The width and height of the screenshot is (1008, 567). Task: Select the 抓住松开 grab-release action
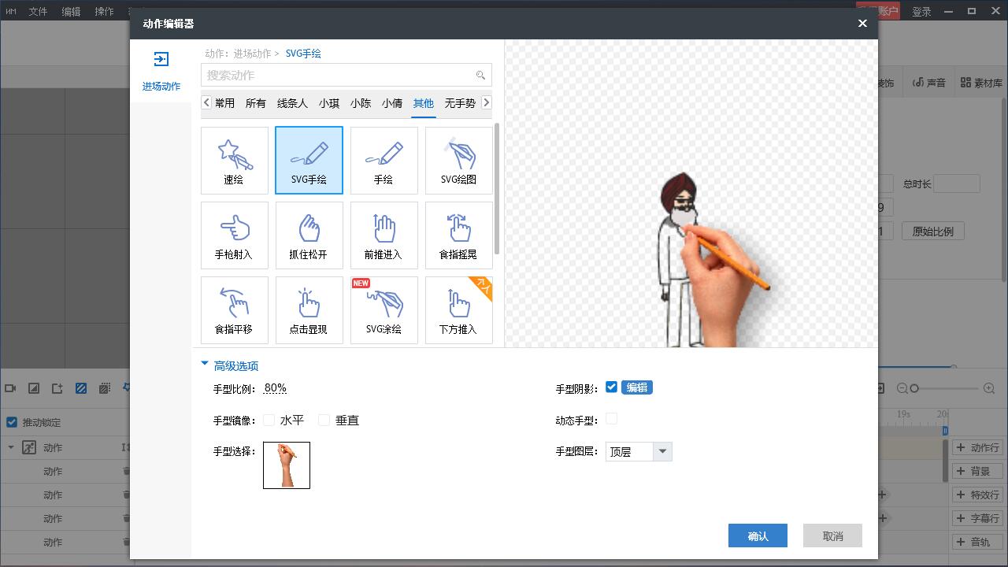click(309, 235)
